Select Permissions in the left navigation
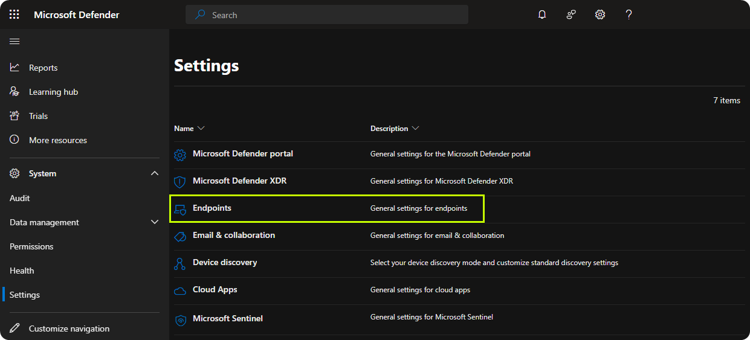The width and height of the screenshot is (750, 340). tap(31, 246)
